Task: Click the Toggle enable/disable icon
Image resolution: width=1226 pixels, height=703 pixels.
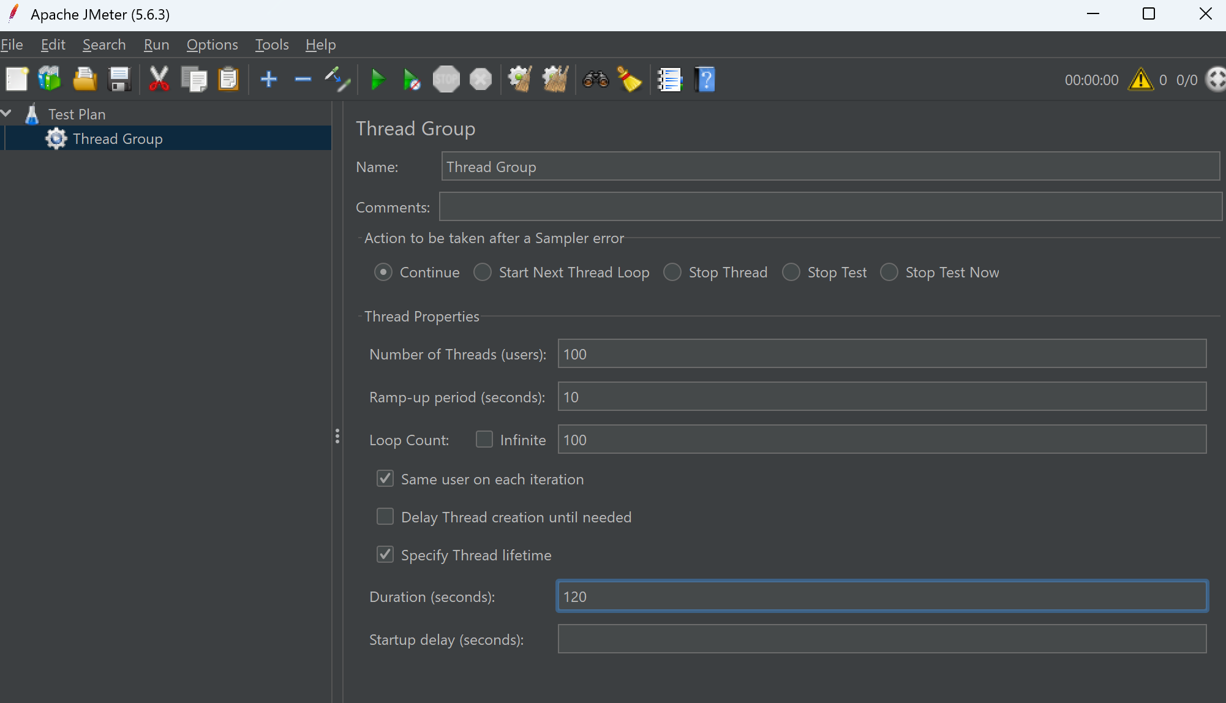Action: tap(337, 80)
